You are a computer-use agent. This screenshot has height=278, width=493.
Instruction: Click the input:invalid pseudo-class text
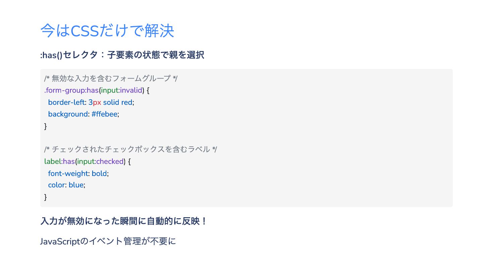coord(122,90)
